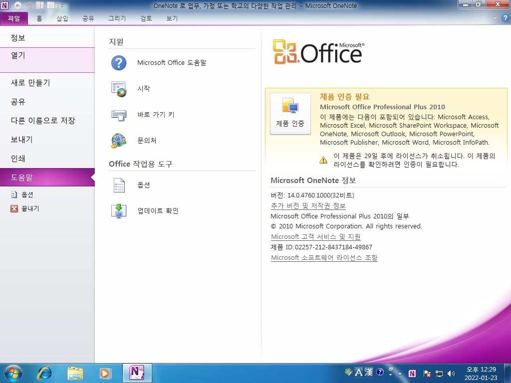
Task: Click the 업데이트 확인 label
Action: point(158,211)
